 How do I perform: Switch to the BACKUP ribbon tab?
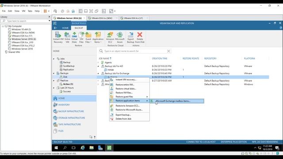[79, 28]
